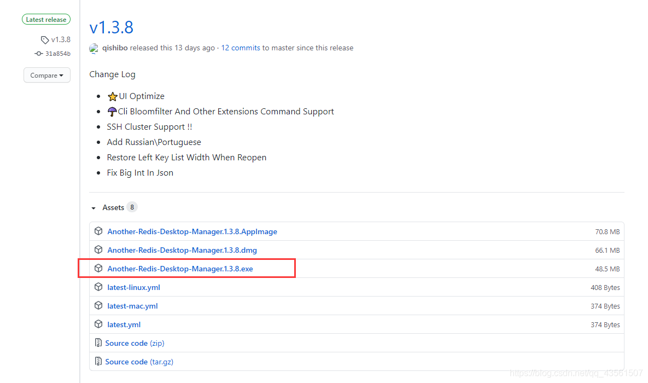Screen dimensions: 648x383
Task: Open commit 31a854b in sidebar
Action: coord(58,54)
